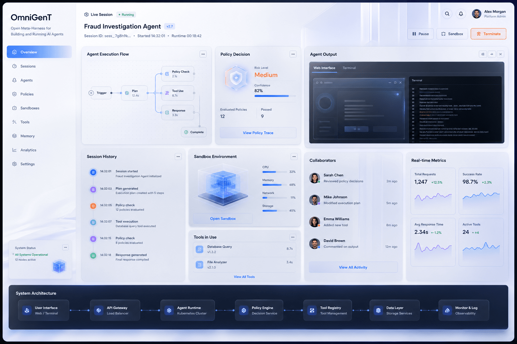The height and width of the screenshot is (344, 517).
Task: Click the Trigger node icon
Action: point(91,93)
